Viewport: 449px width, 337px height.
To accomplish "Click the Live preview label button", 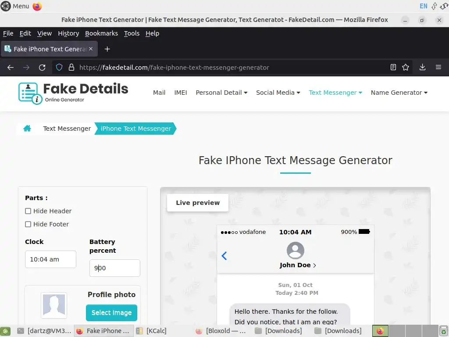I will point(198,203).
